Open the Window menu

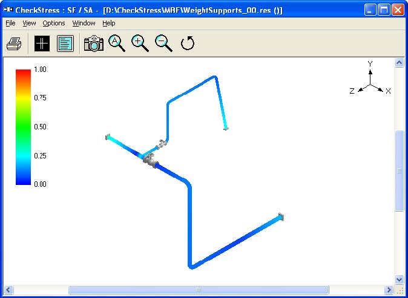pos(84,23)
